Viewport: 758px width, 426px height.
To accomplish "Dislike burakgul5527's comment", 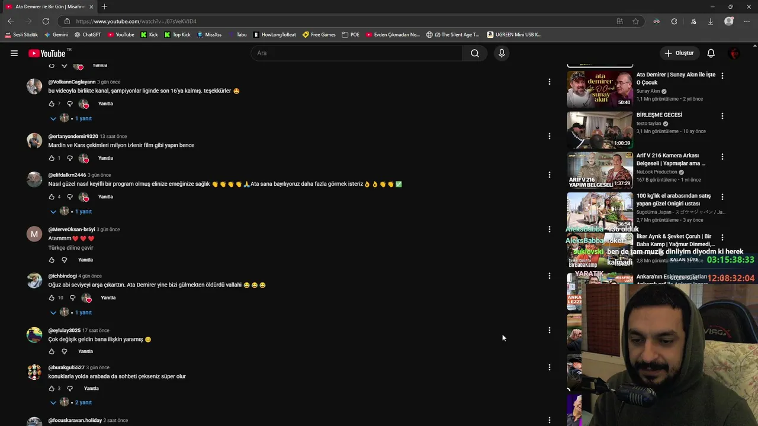I will pos(69,389).
